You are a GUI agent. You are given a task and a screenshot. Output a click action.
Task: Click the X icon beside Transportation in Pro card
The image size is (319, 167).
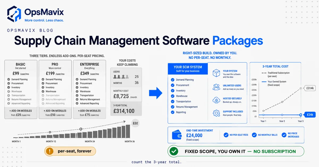coord(43,95)
